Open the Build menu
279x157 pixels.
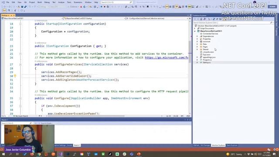[40, 2]
